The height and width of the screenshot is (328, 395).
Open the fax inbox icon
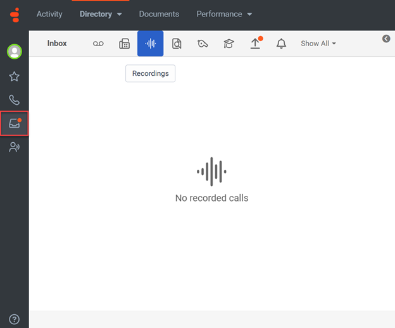pos(125,44)
